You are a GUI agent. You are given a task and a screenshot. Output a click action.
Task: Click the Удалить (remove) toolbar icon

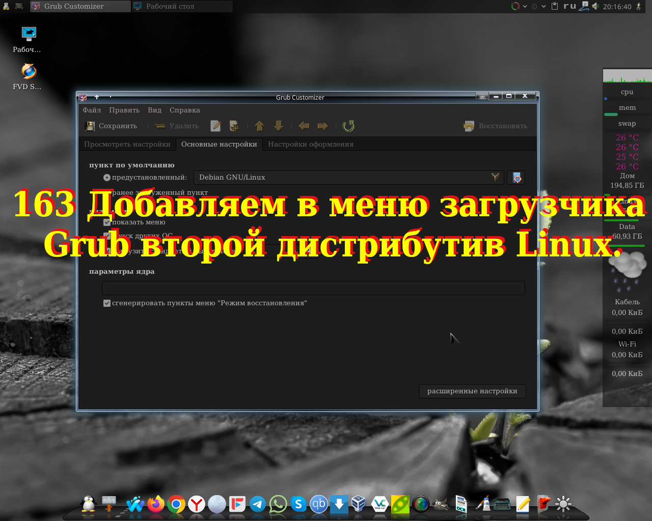[160, 126]
